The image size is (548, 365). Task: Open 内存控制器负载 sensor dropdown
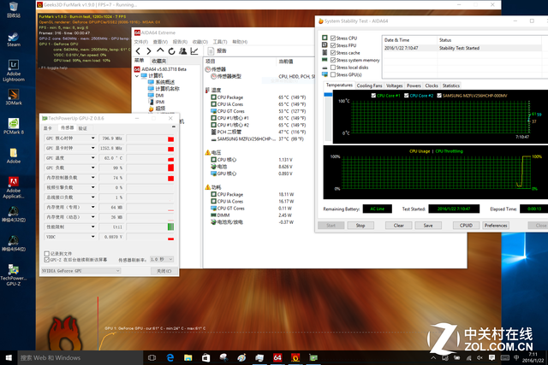[x=93, y=178]
